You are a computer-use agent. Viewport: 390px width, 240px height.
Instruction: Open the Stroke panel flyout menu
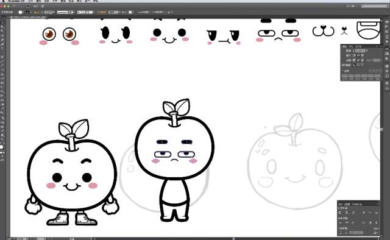(381, 46)
